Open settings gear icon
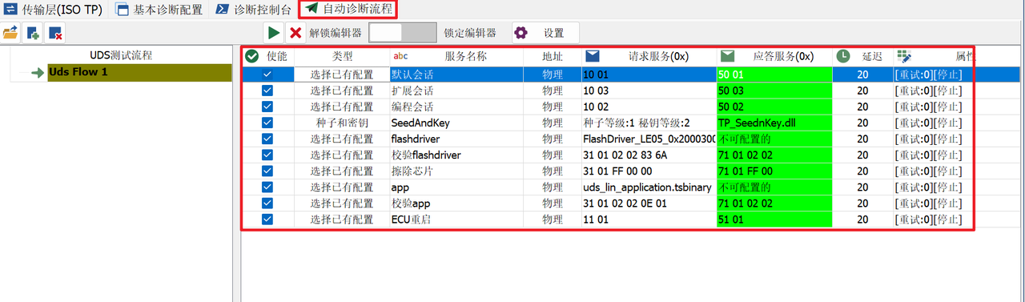 tap(521, 33)
